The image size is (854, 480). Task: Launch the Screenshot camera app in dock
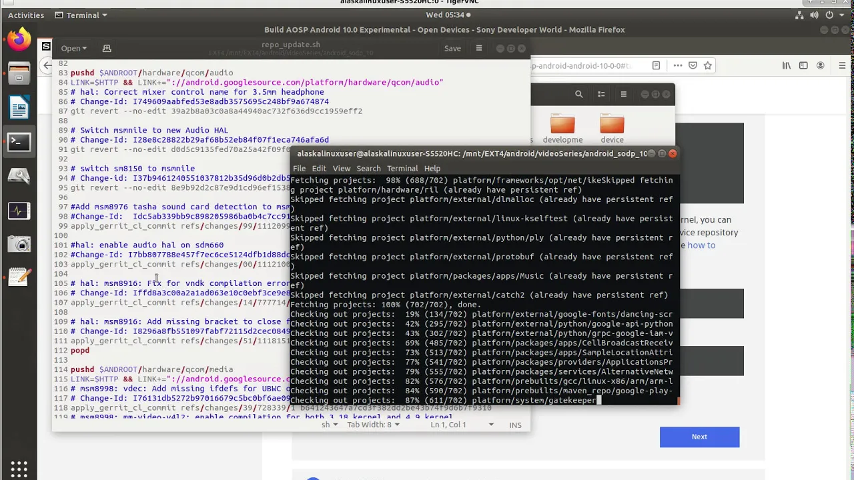[19, 244]
